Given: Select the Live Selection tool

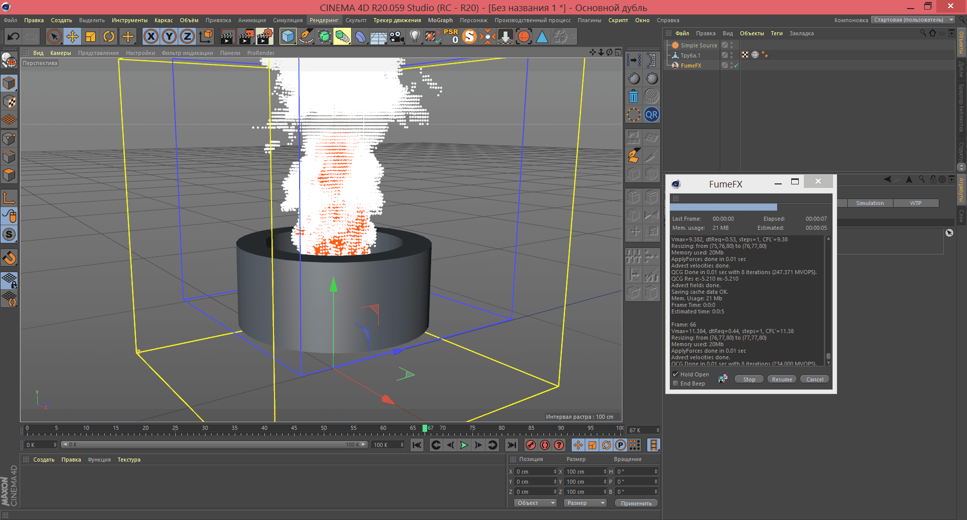Looking at the screenshot, I should [54, 36].
